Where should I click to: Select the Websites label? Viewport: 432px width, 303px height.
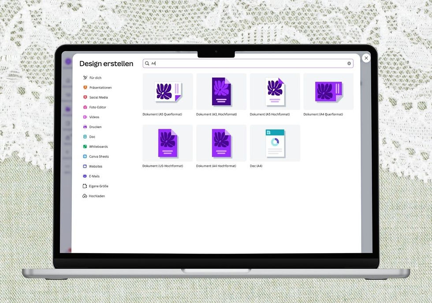click(x=96, y=166)
